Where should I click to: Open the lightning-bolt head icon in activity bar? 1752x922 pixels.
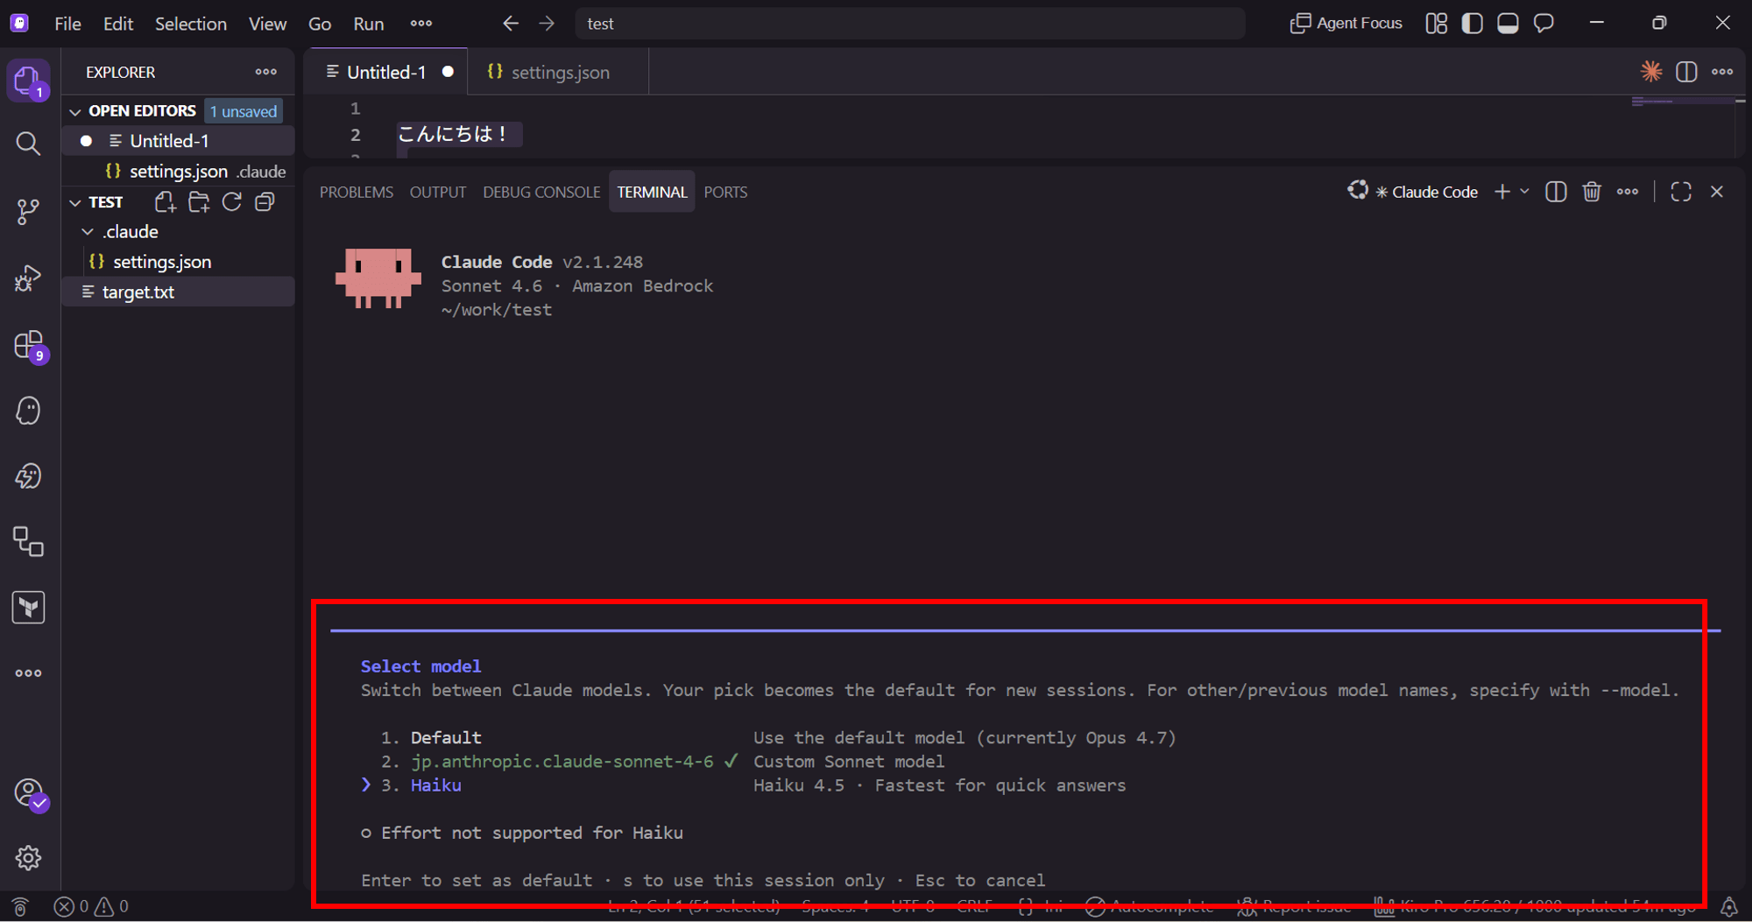point(28,476)
